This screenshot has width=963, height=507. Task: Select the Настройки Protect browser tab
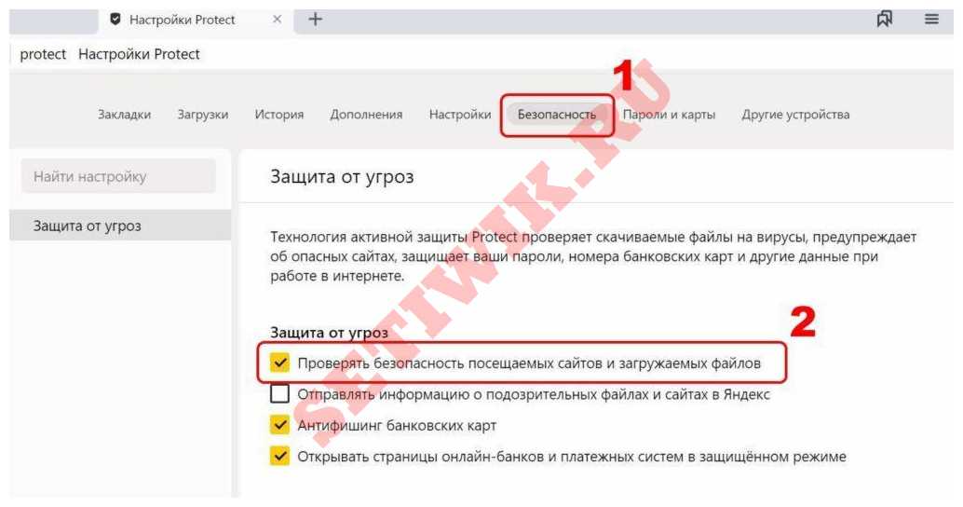click(x=196, y=21)
